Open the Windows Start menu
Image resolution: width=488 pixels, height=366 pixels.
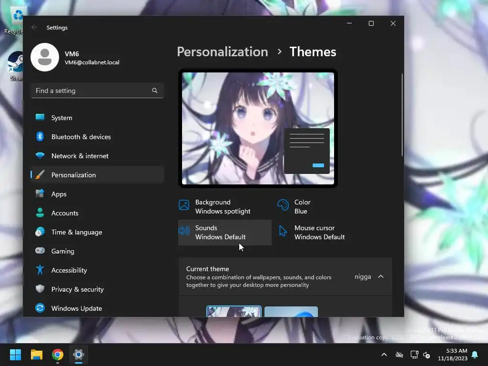click(x=15, y=355)
